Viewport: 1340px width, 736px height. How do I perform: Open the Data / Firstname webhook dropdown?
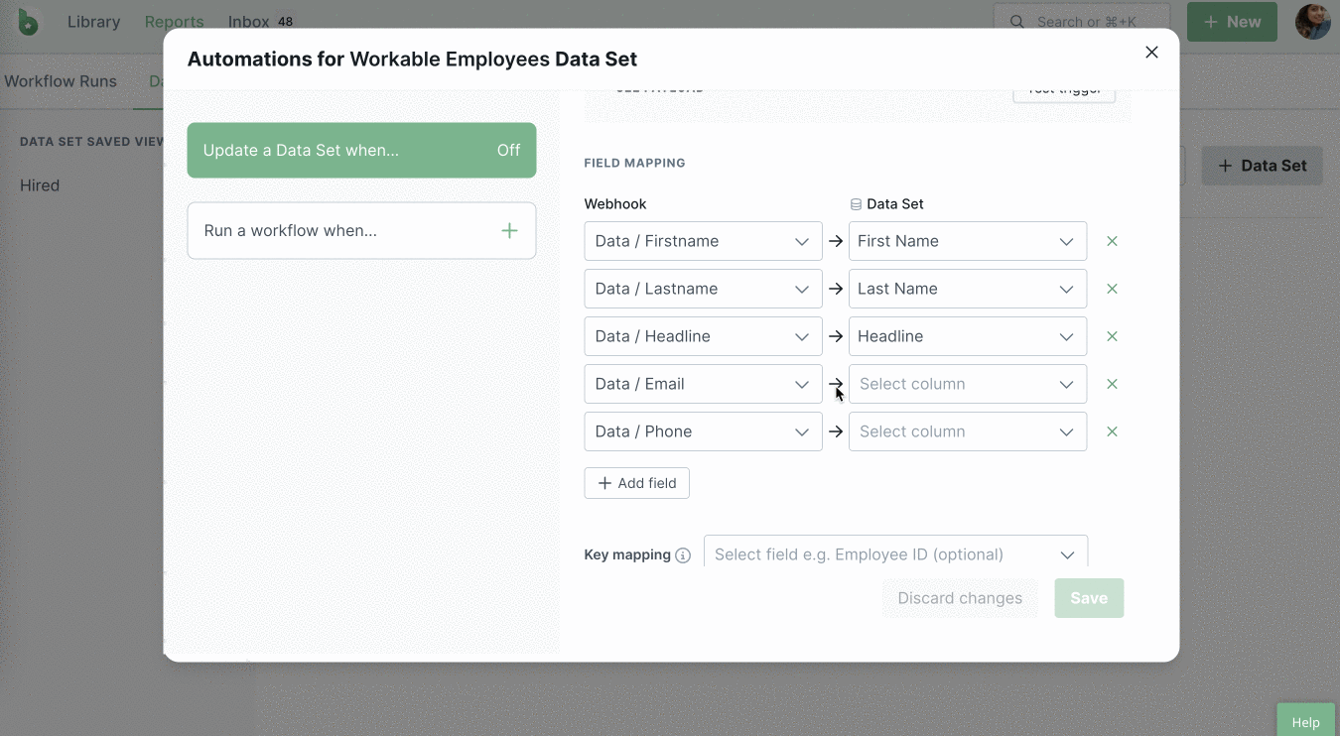(703, 241)
